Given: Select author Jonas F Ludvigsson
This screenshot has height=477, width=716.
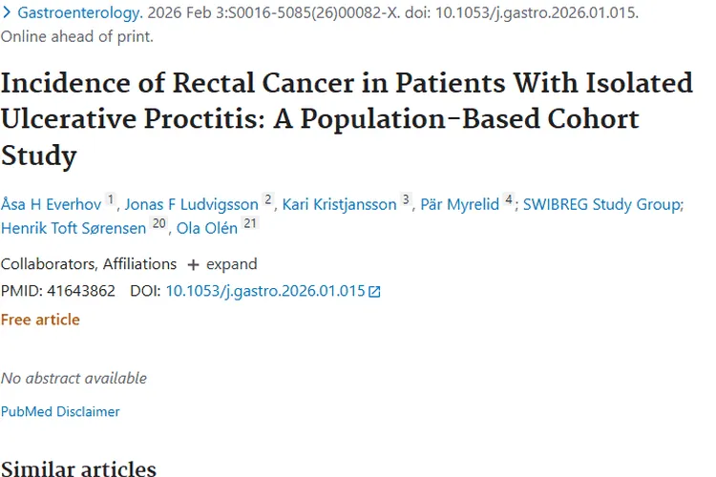Looking at the screenshot, I should click(192, 205).
